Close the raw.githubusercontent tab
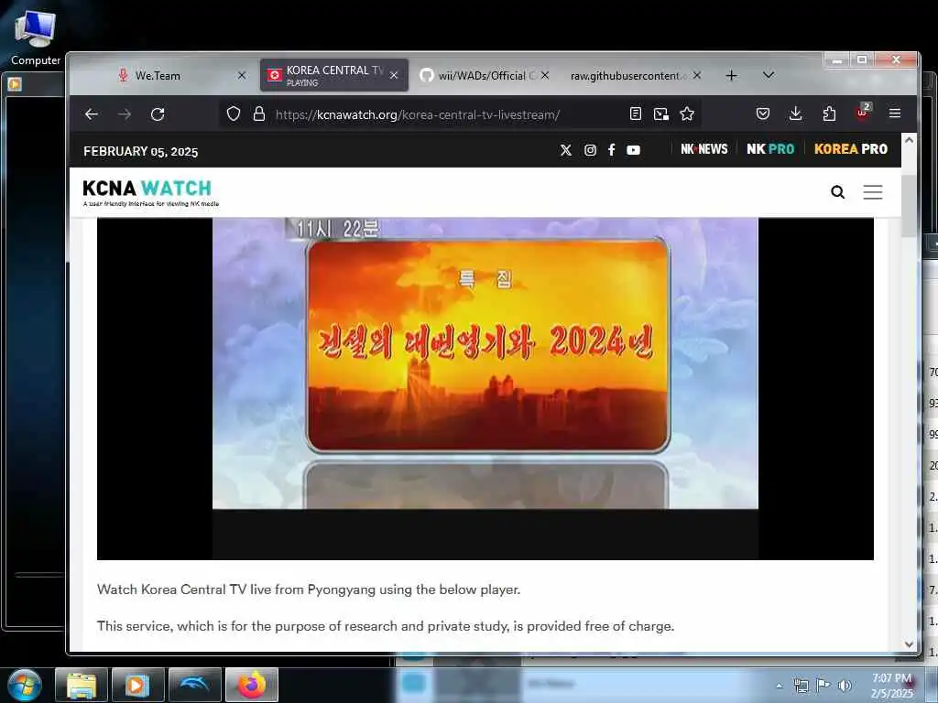Screen dimensions: 938x703 pos(697,75)
